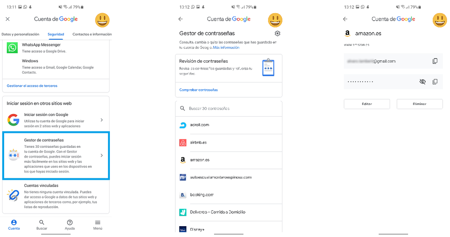This screenshot has width=450, height=237.
Task: Tap the Cuentas vinculadas link icon
Action: [13, 196]
